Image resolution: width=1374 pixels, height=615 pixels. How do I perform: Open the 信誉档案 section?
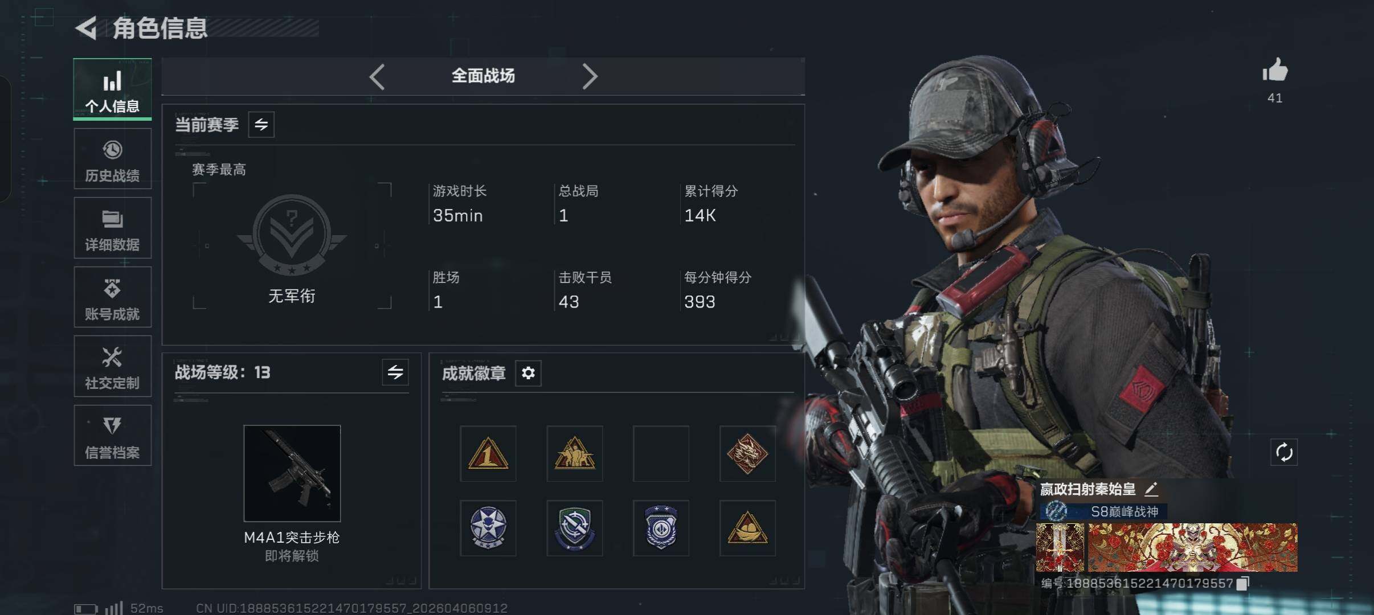point(113,436)
